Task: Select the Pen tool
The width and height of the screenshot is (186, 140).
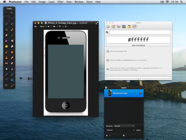Action: tap(6, 74)
